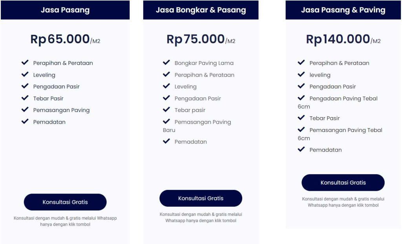Click the Rp75.000 price

[x=196, y=39]
